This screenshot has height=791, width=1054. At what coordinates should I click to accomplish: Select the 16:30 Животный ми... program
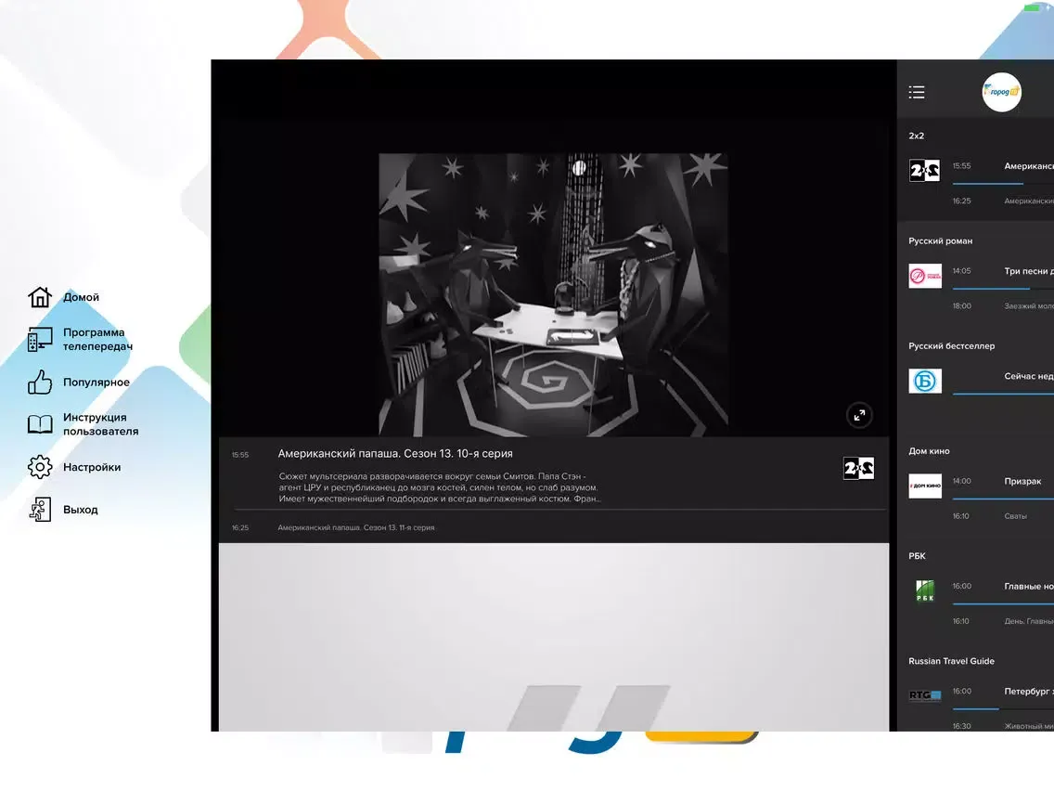coord(1002,726)
